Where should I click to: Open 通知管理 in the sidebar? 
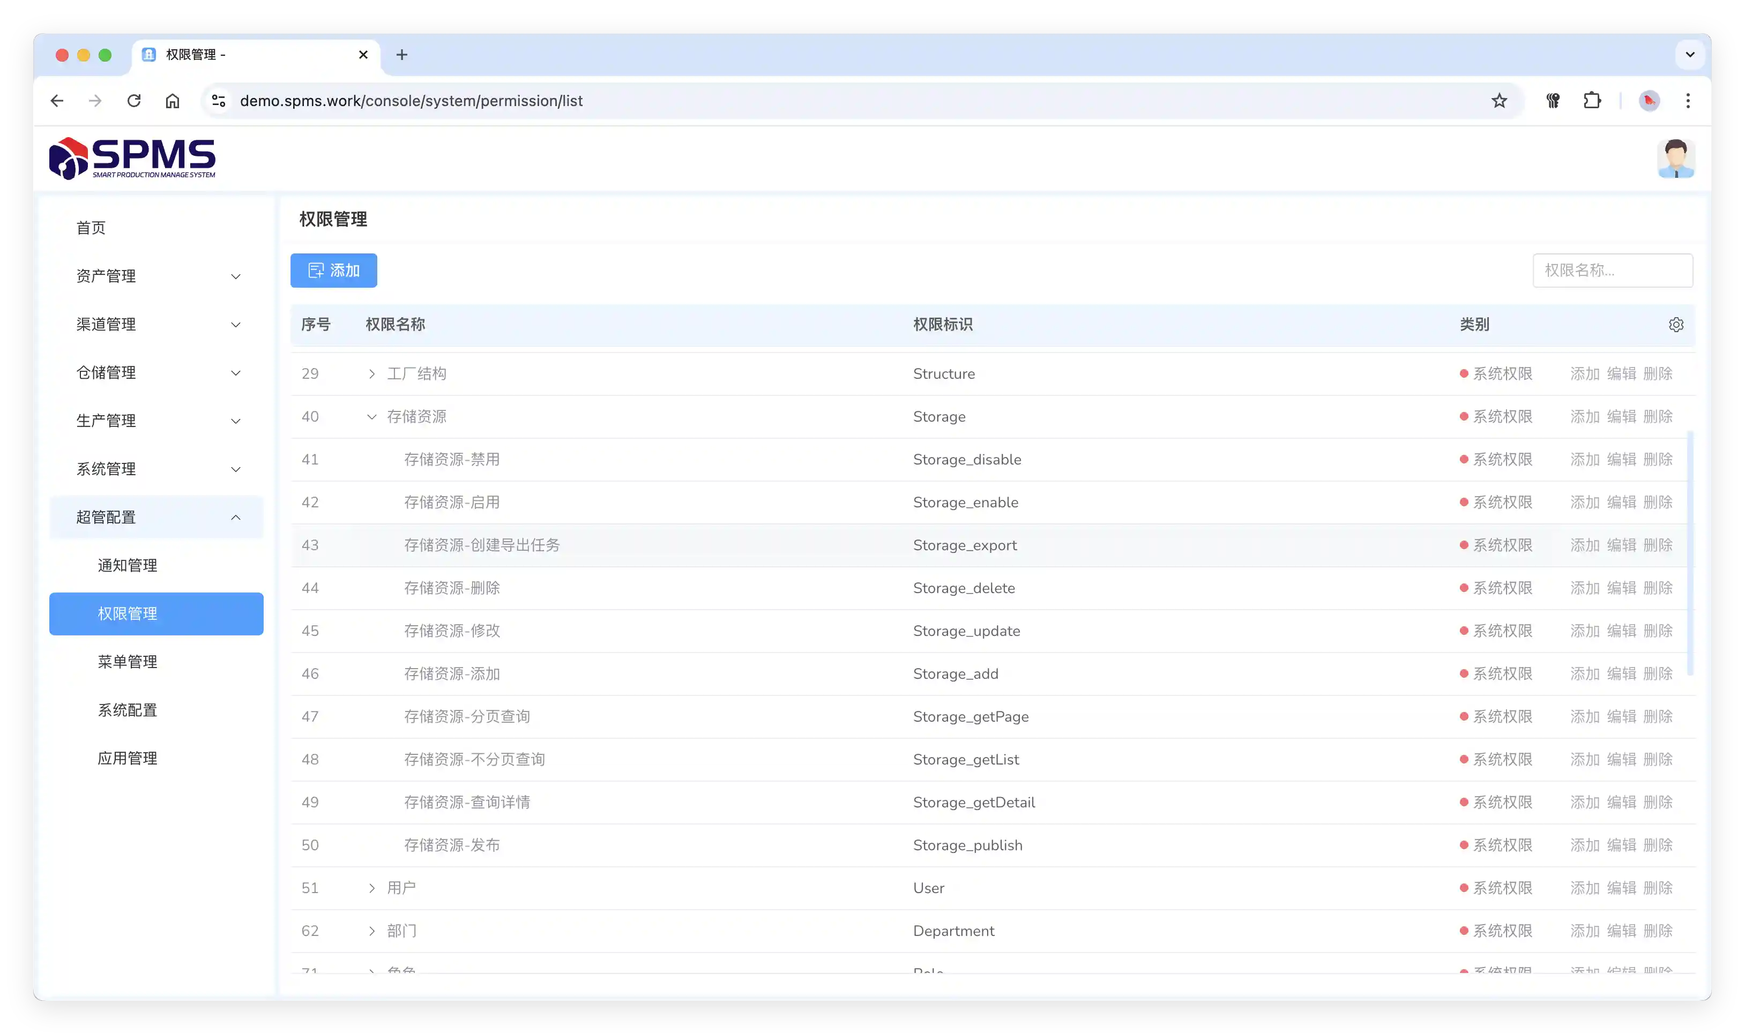click(x=128, y=566)
